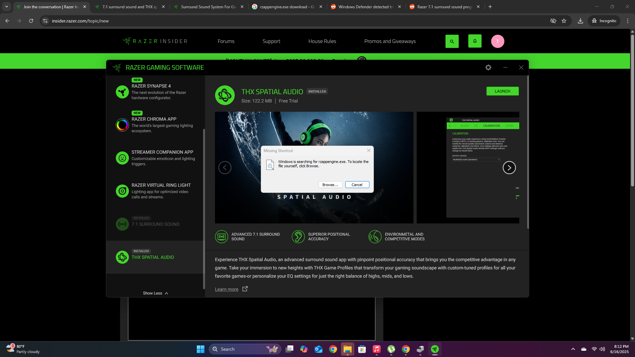The image size is (635, 357).
Task: Click the Windows taskbar Search box
Action: coord(245,349)
